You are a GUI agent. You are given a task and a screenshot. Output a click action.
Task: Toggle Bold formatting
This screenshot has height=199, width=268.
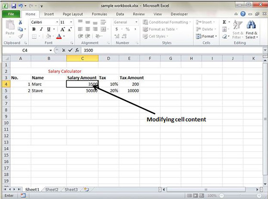(34, 29)
